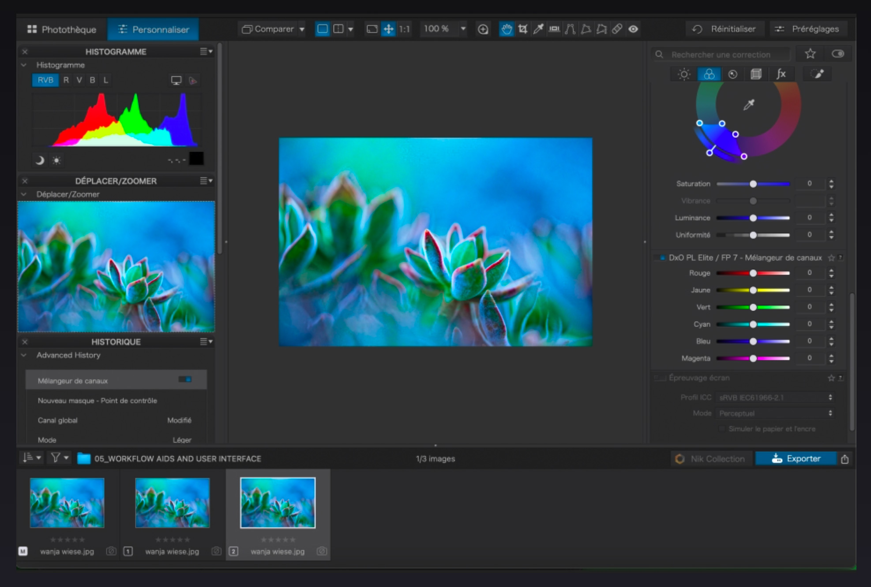Click the Saturation slider handle
The width and height of the screenshot is (871, 587).
pos(753,184)
